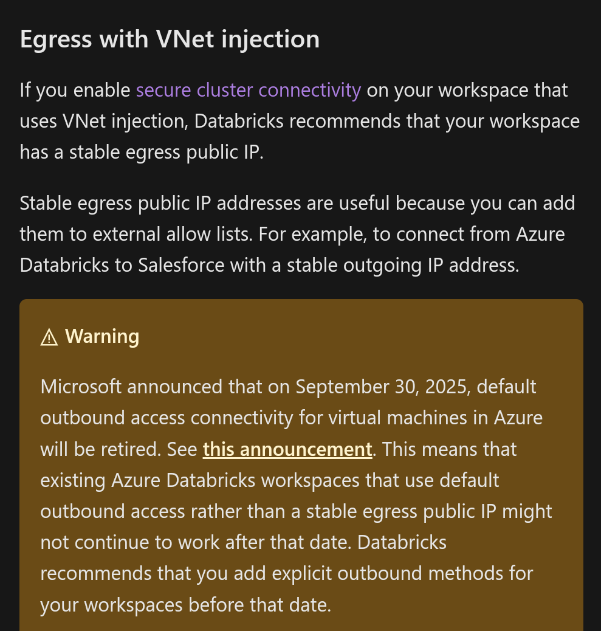The height and width of the screenshot is (631, 601).
Task: Click "has a stable egress public IP" line
Action: [141, 152]
